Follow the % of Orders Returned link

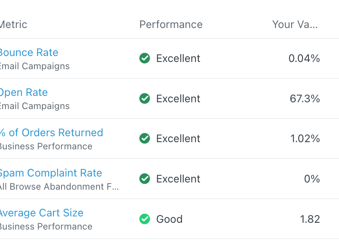tap(51, 133)
